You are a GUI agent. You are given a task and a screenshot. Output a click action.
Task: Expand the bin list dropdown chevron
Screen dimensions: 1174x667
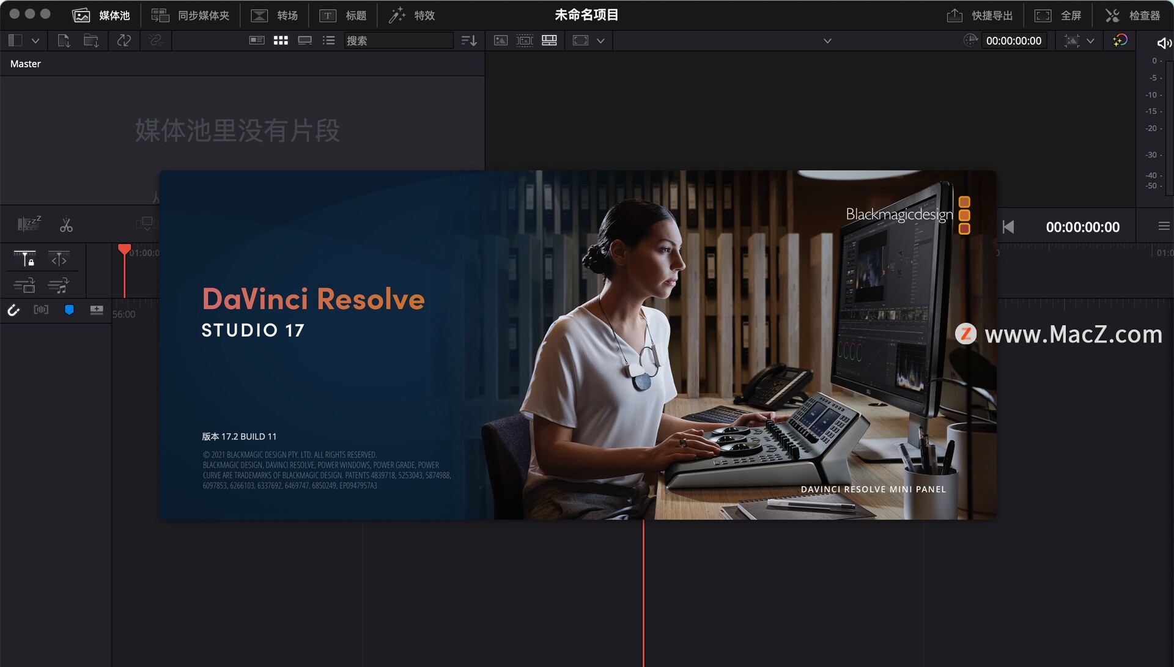coord(35,41)
